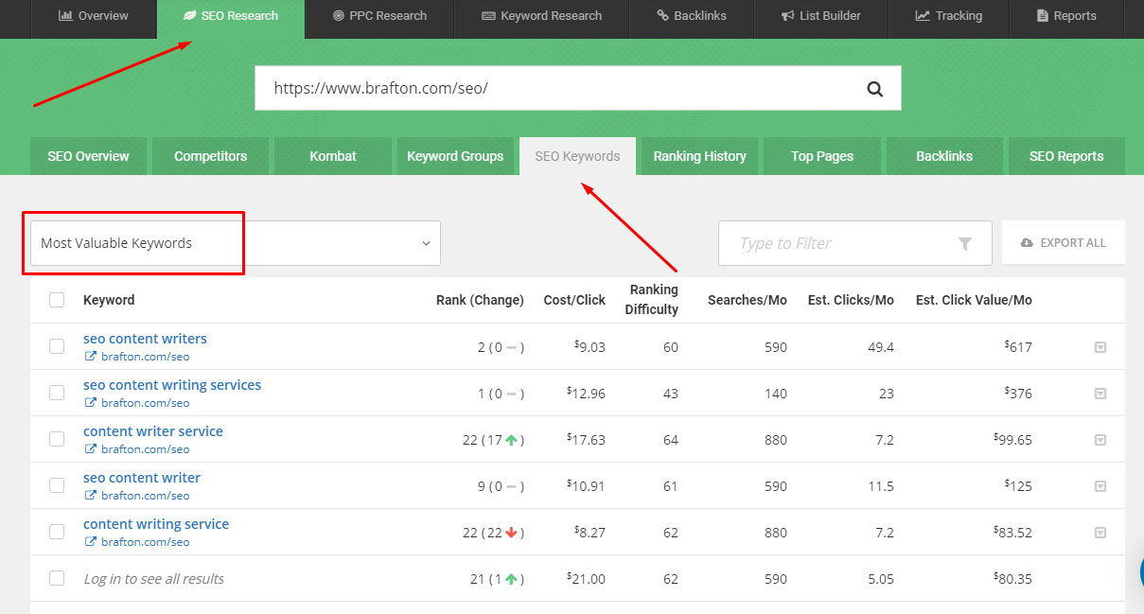Click the Reports document icon in top navigation
The width and height of the screenshot is (1144, 614).
(x=1042, y=16)
